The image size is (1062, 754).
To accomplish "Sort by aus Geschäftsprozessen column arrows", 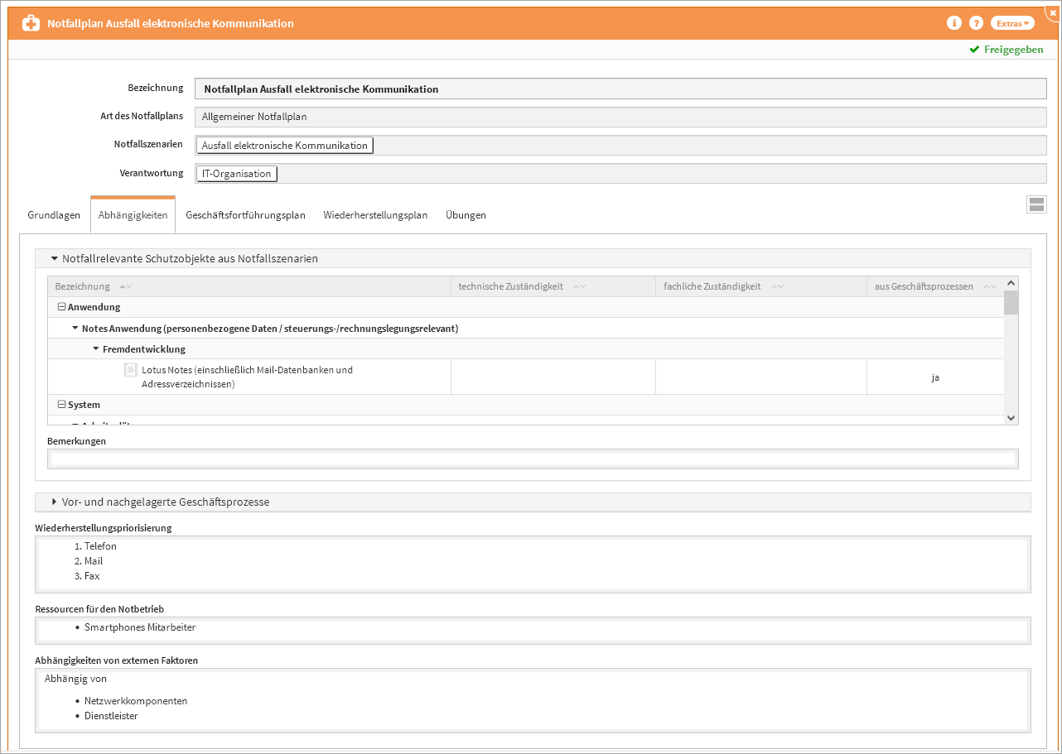I will [989, 287].
